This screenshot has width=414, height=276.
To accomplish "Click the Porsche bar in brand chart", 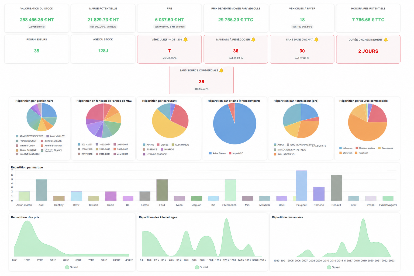I will (x=319, y=194).
